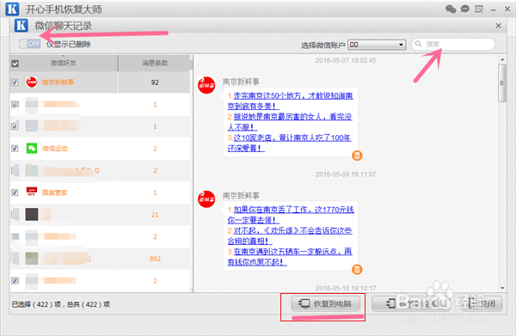Image resolution: width=516 pixels, height=336 pixels.
Task: Open link 据说她是南京最厉害的女人
Action: point(290,122)
